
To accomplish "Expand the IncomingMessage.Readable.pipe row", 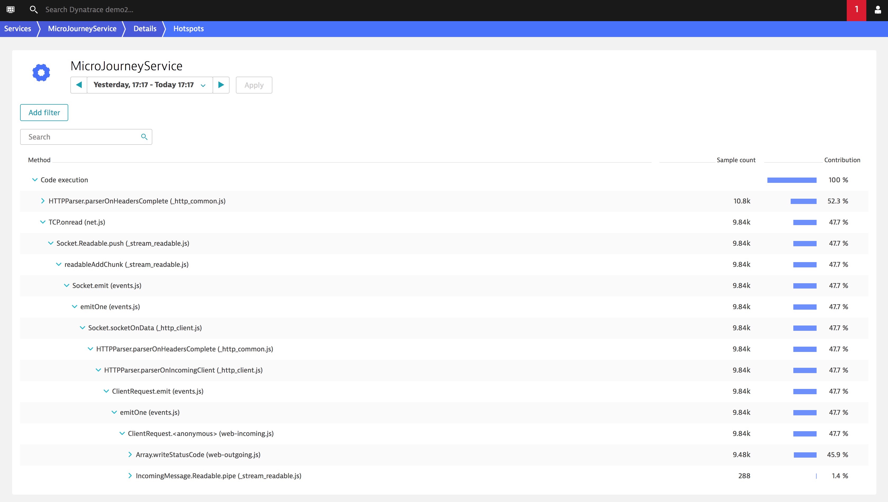I will pyautogui.click(x=130, y=476).
